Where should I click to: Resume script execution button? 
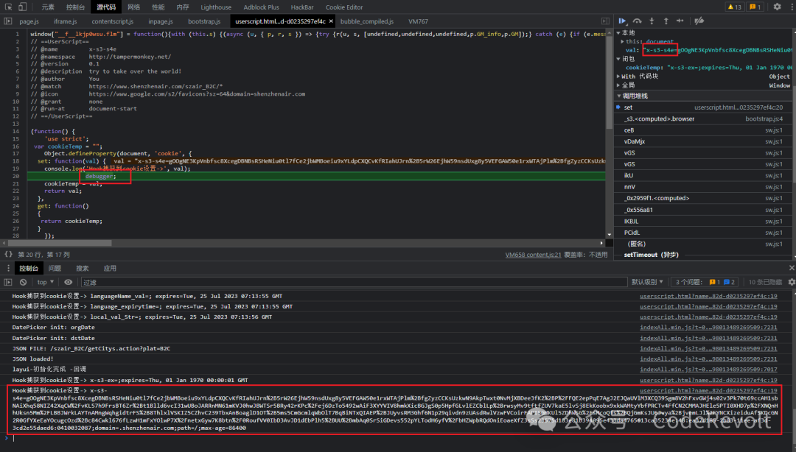pyautogui.click(x=622, y=21)
